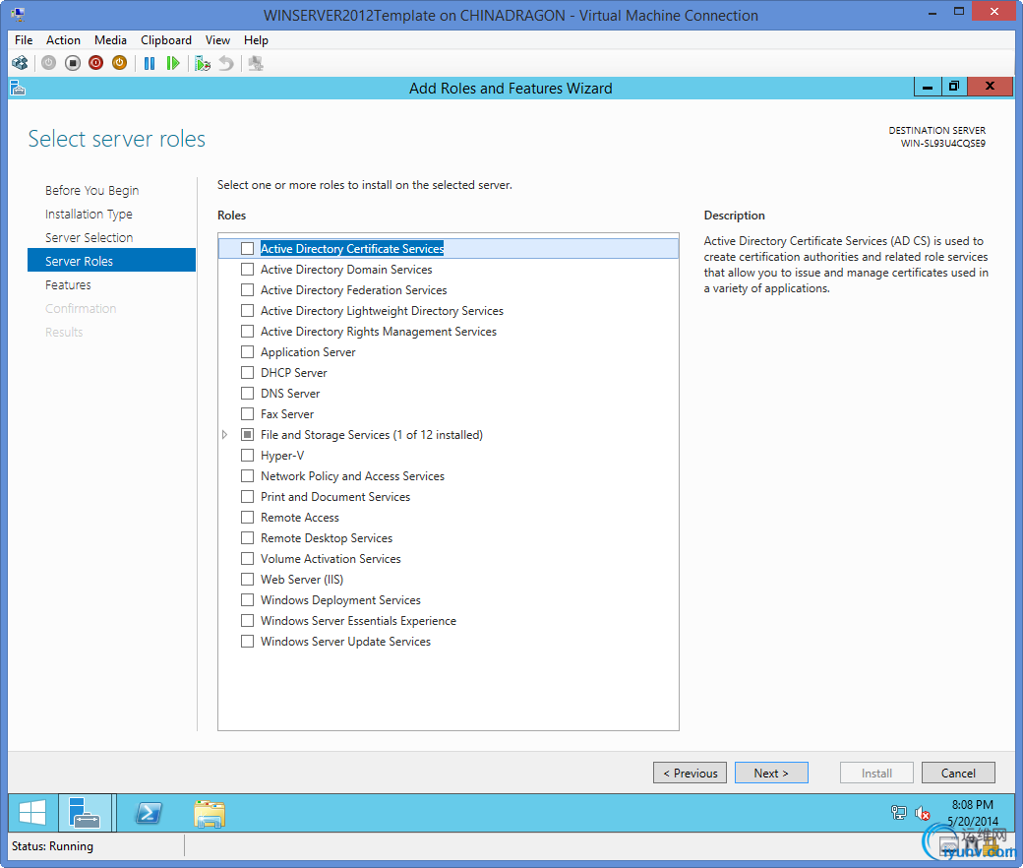Click the wizard icon in the blue title bar
1023x868 pixels.
click(x=19, y=89)
